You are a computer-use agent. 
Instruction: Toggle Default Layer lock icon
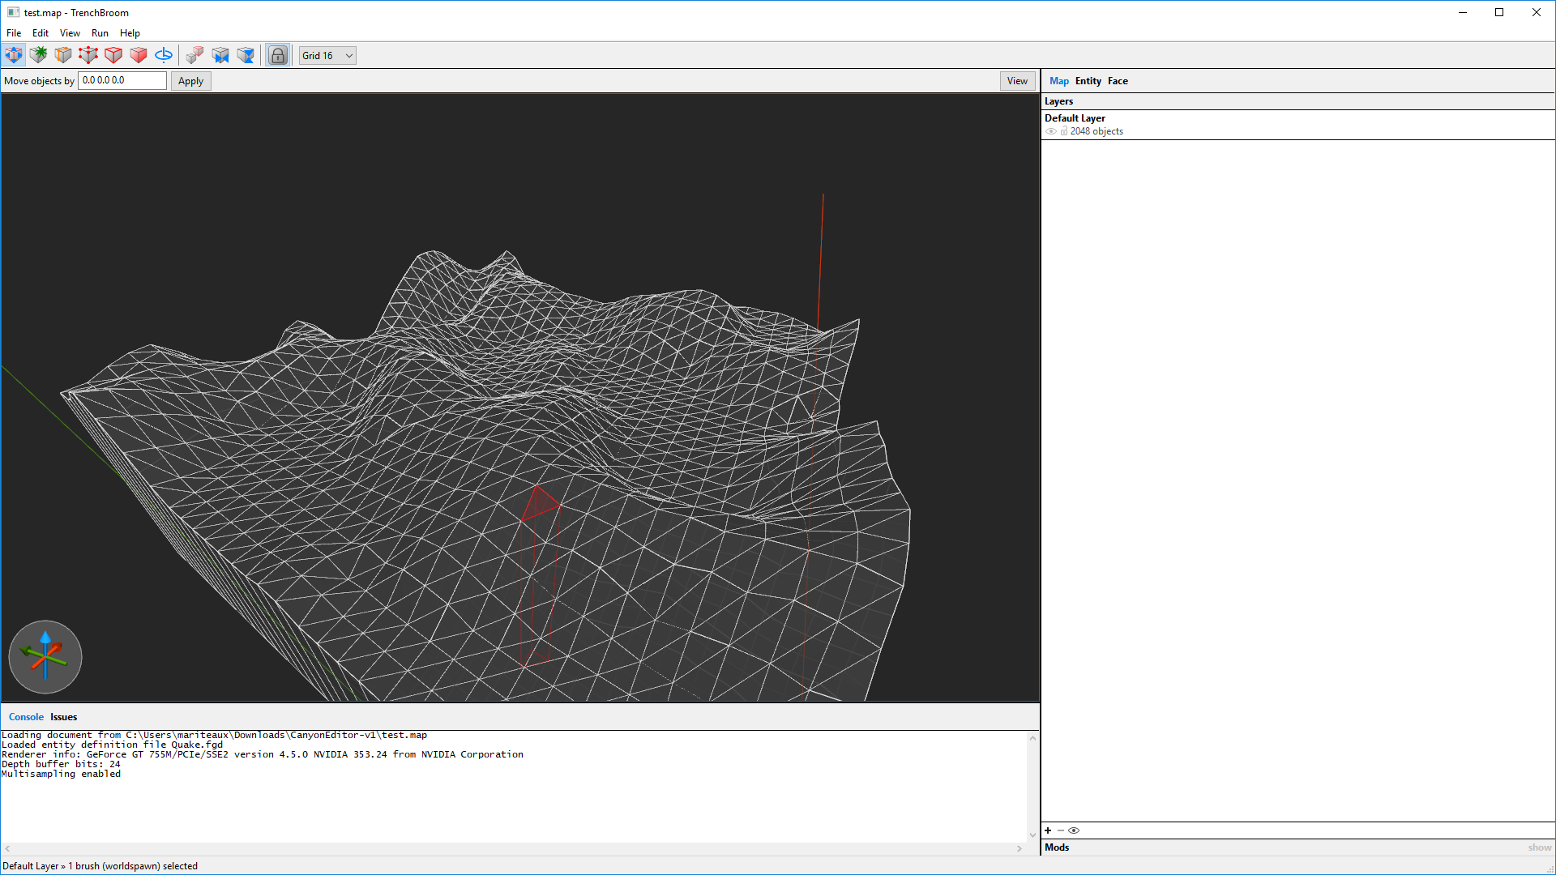point(1064,131)
